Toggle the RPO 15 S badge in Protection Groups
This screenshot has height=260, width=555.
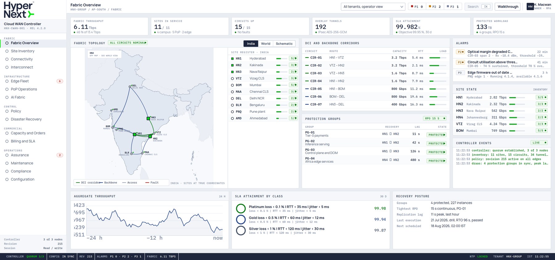pos(435,118)
